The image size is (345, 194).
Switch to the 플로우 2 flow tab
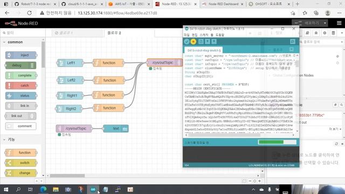129,33
